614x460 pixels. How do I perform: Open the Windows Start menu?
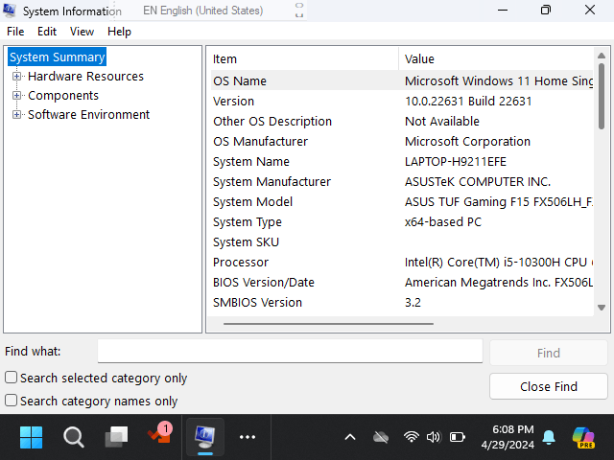point(31,437)
